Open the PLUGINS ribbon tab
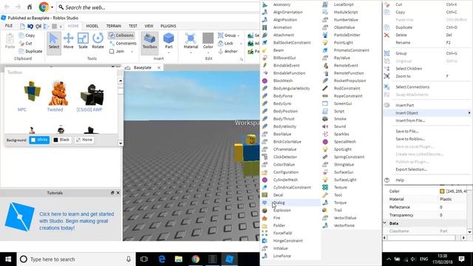473x266 pixels. (169, 26)
